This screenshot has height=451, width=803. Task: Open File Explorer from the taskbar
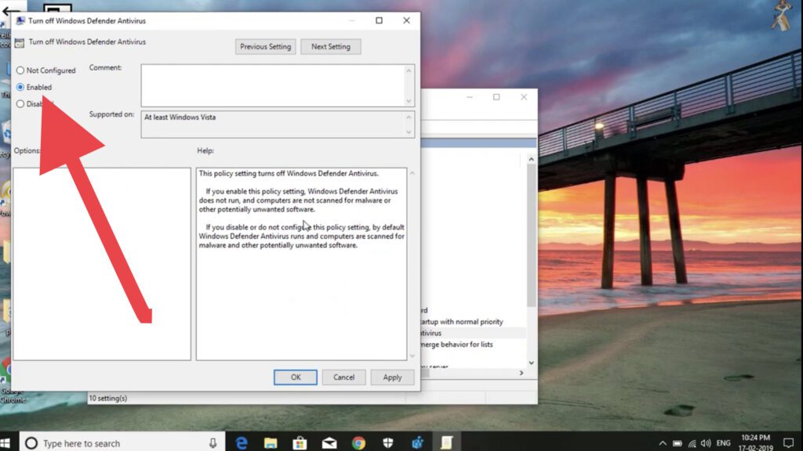[x=271, y=441]
